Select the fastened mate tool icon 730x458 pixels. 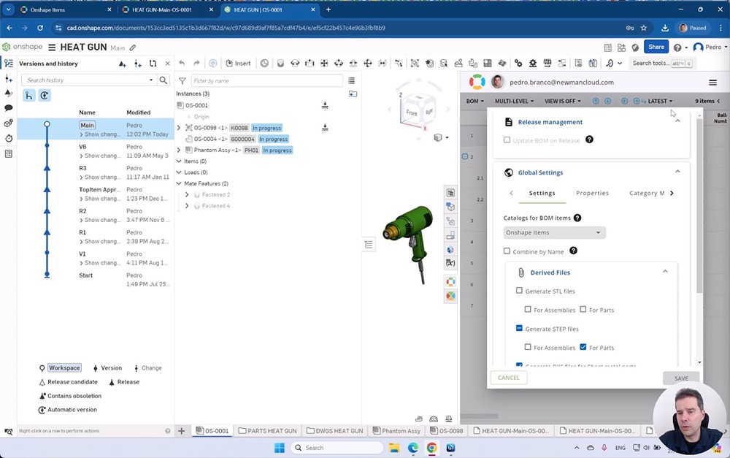coord(280,64)
